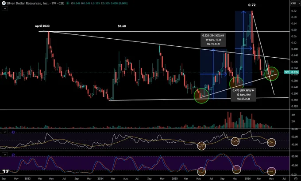Click the Silver Dollar Resources symbol logo
The image size is (301, 181).
coord(3,3)
